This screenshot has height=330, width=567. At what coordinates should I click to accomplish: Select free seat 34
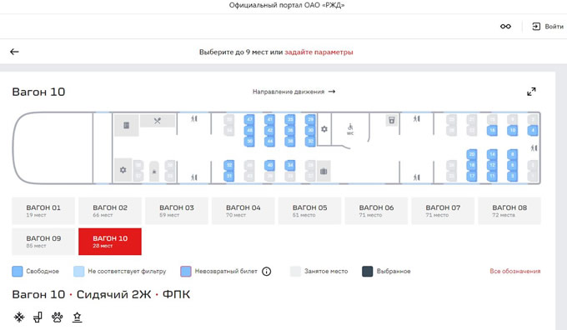(290, 166)
